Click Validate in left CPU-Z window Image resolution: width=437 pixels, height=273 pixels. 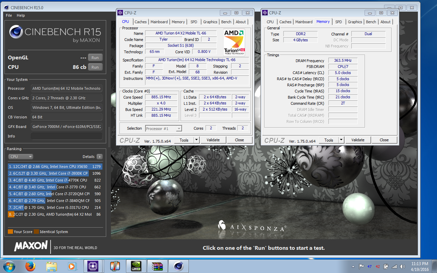click(x=213, y=140)
